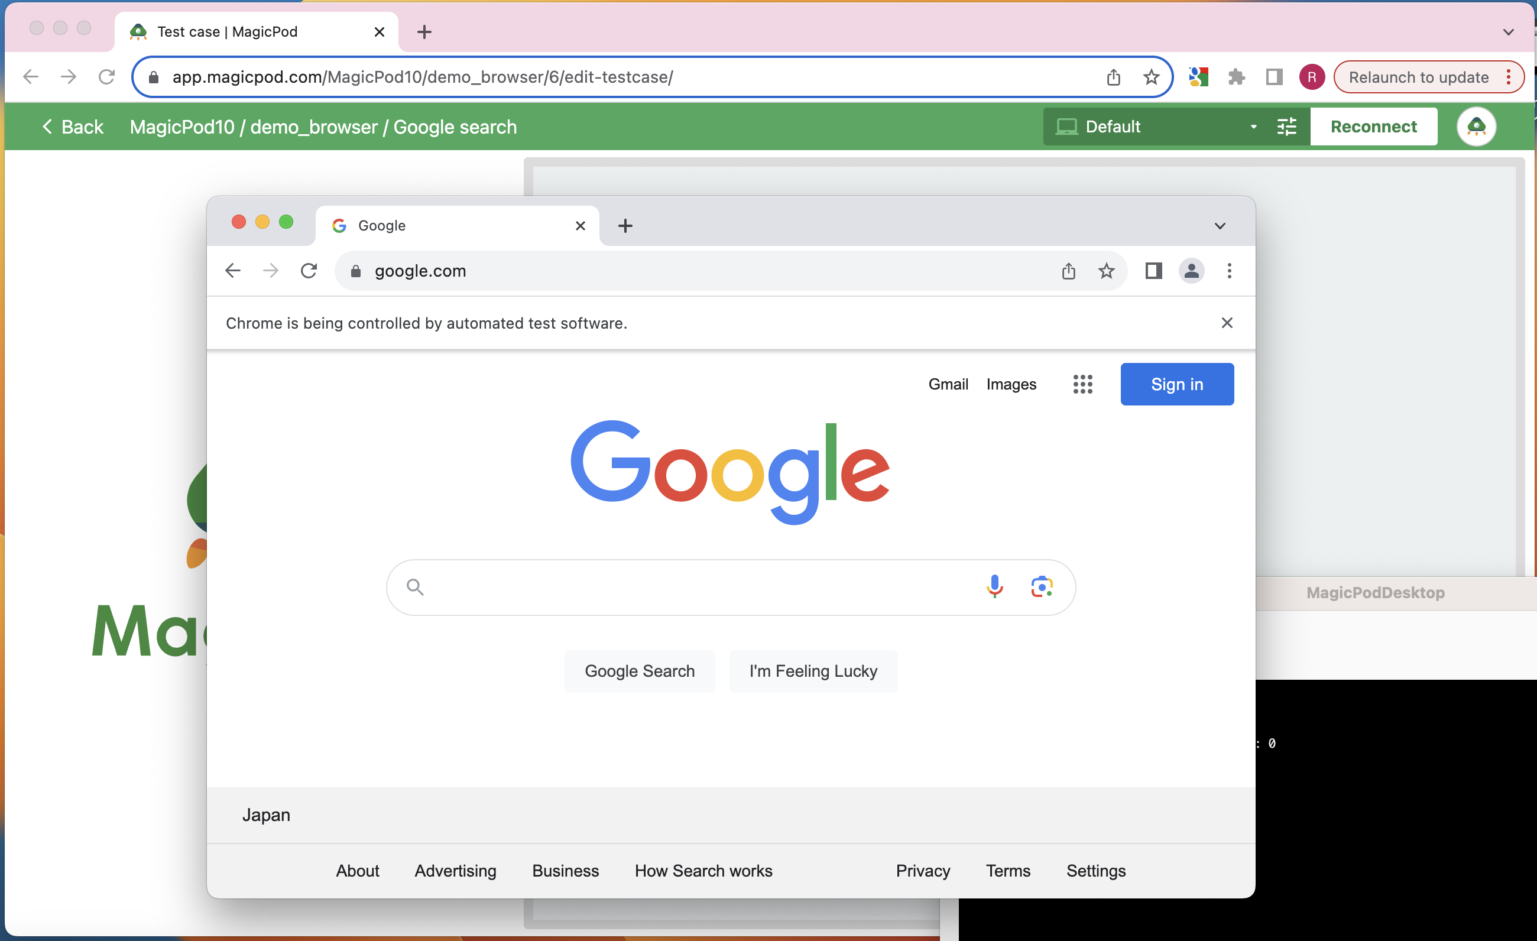Start voice search with the microphone icon
The image size is (1537, 941).
coord(994,587)
